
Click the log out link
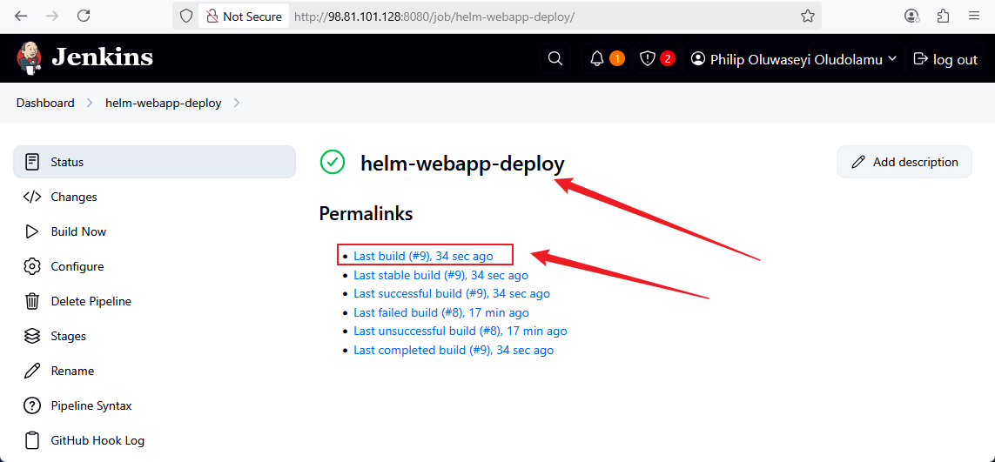945,60
